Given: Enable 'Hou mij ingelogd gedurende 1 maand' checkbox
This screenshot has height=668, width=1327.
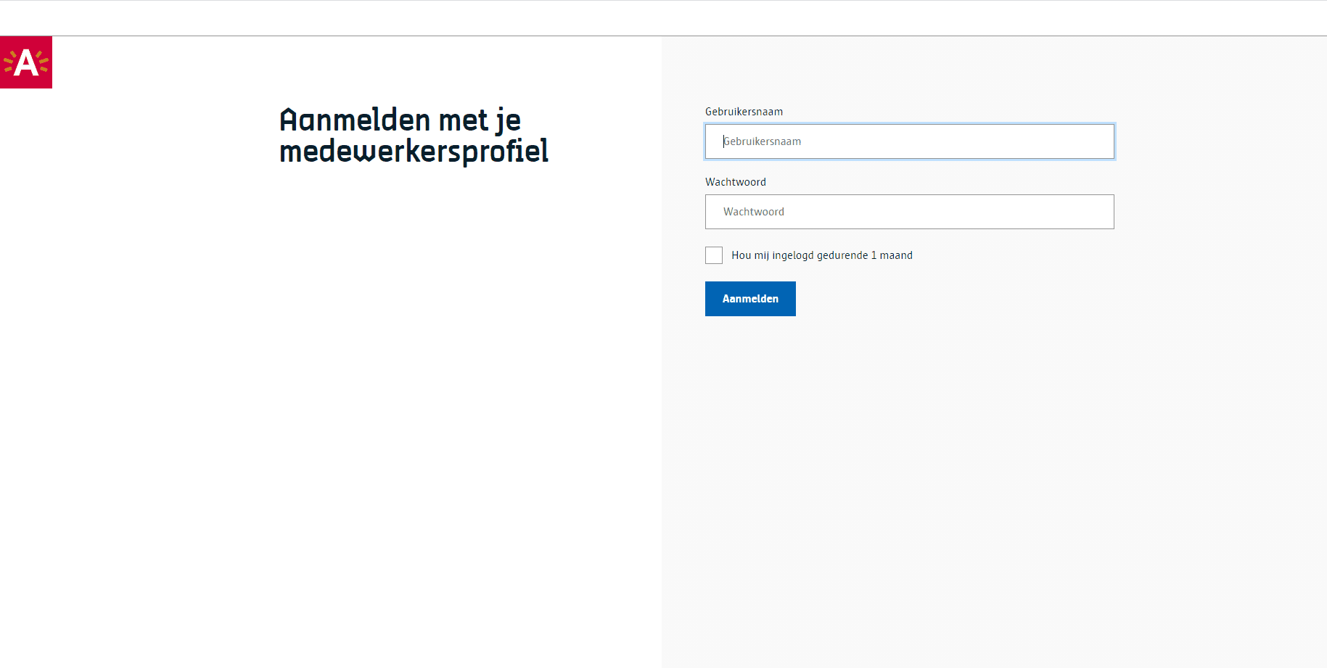Looking at the screenshot, I should (x=714, y=255).
